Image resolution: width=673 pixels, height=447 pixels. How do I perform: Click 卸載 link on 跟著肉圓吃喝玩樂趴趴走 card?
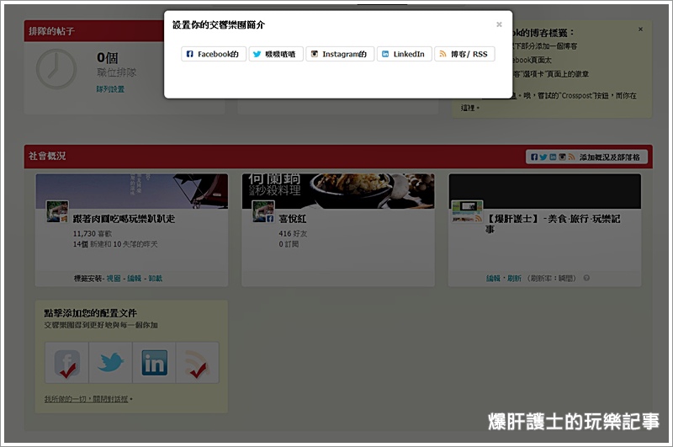(156, 279)
